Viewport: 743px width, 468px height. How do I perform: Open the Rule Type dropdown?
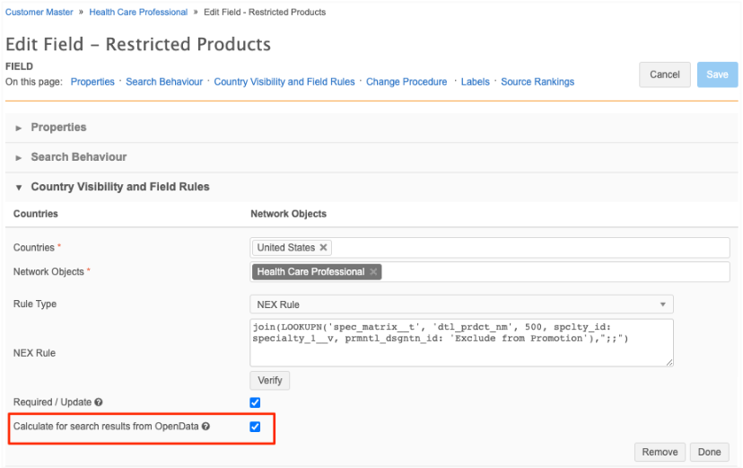(x=461, y=305)
